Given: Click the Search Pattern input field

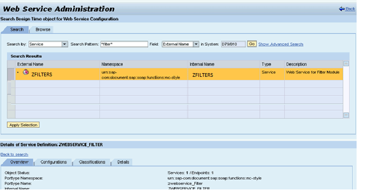Looking at the screenshot, I should [124, 44].
